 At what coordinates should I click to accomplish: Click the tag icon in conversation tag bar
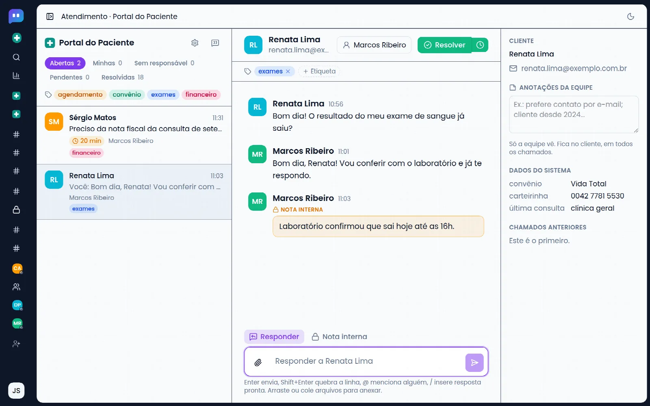point(248,71)
